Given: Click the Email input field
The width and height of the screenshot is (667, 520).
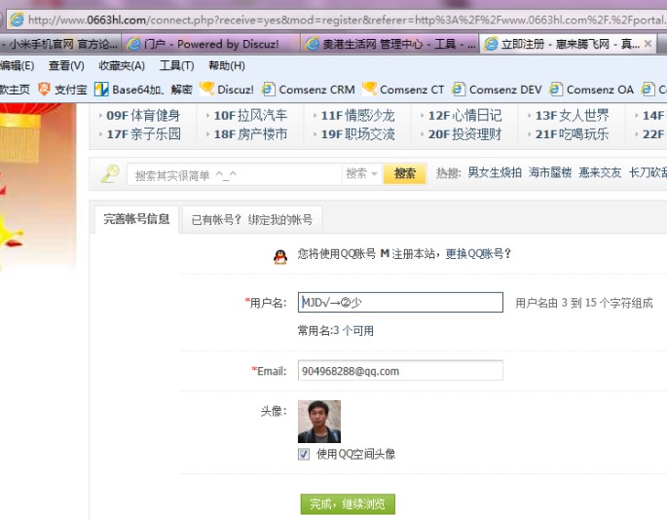Looking at the screenshot, I should click(x=400, y=370).
